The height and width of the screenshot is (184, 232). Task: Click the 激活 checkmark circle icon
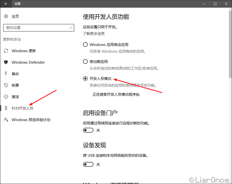click(x=6, y=97)
